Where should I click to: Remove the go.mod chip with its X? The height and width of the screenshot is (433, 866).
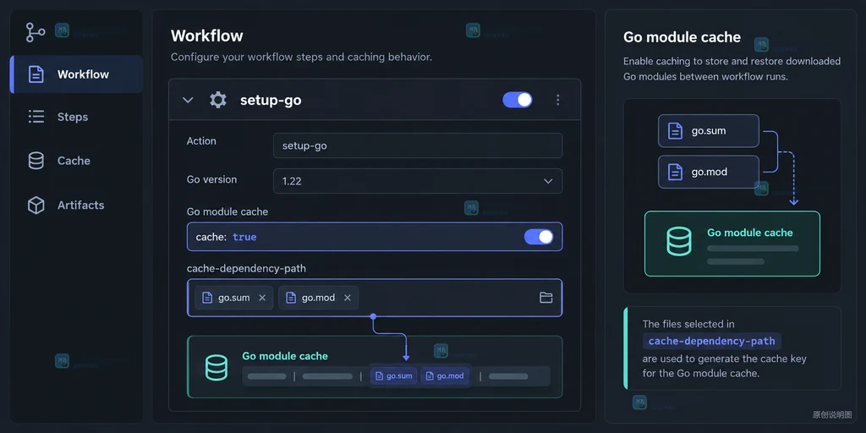point(348,298)
